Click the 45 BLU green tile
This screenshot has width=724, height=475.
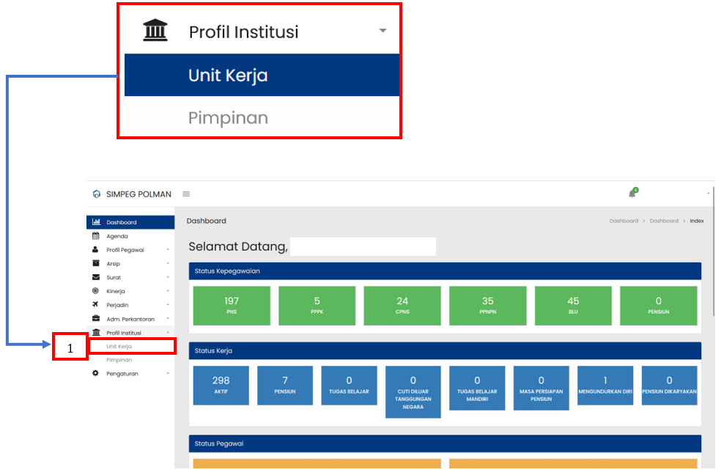tap(573, 306)
